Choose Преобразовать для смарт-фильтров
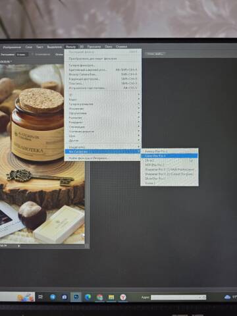 click(103, 59)
